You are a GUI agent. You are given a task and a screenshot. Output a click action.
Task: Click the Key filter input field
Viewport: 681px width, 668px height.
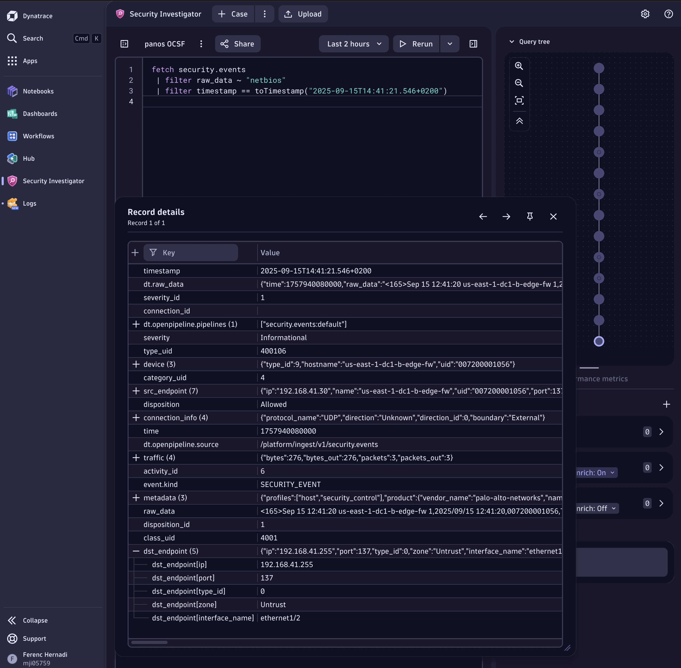pos(191,253)
